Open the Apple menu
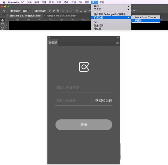 point(4,2)
